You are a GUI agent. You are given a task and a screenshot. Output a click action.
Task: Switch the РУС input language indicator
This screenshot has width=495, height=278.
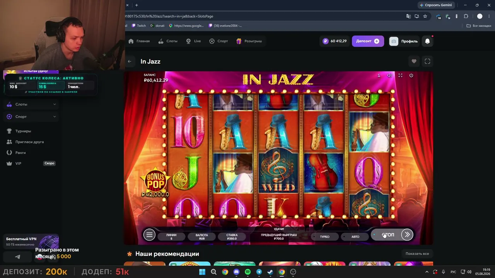pyautogui.click(x=453, y=272)
